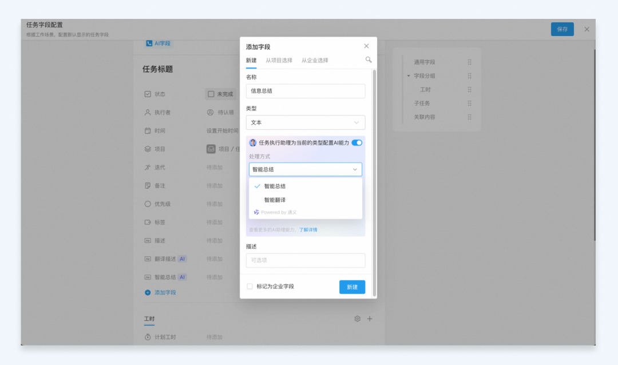Click the 描述 optional input field
The height and width of the screenshot is (365, 618).
pos(306,260)
